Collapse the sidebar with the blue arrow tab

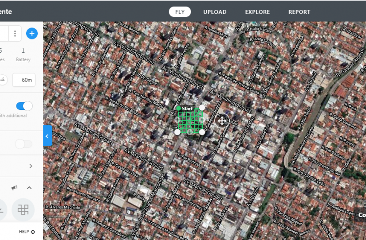(47, 136)
